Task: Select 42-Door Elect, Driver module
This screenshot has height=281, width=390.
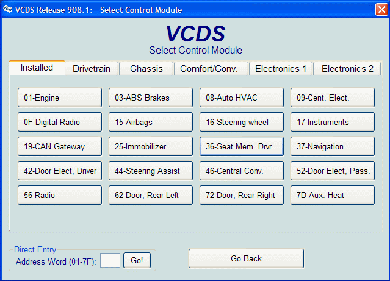Action: (60, 171)
